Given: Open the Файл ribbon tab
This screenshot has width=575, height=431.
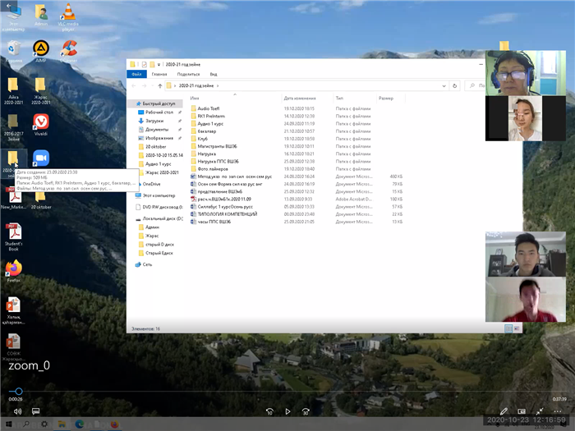Looking at the screenshot, I should (x=136, y=74).
